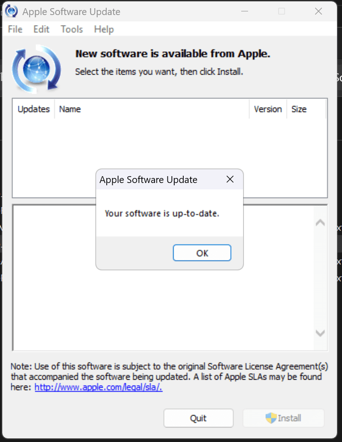Click the large globe update icon
Screen dimensions: 342x442
pyautogui.click(x=36, y=69)
